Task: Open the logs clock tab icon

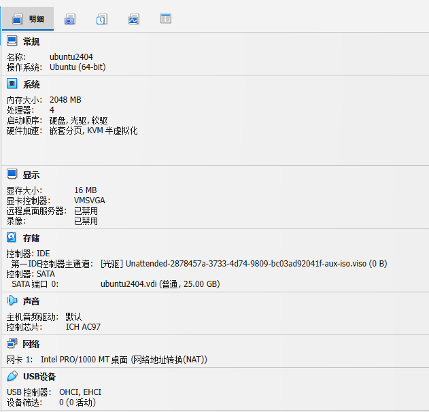Action: coord(102,19)
